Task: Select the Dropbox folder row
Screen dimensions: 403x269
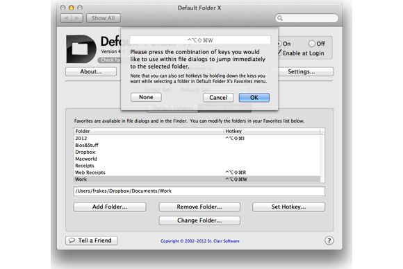Action: click(x=197, y=152)
